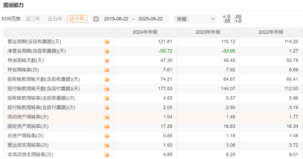Select the 应收账款周转率(含应收票据)(次) label
Viewport: 303px width, 159px height.
[x=41, y=98]
